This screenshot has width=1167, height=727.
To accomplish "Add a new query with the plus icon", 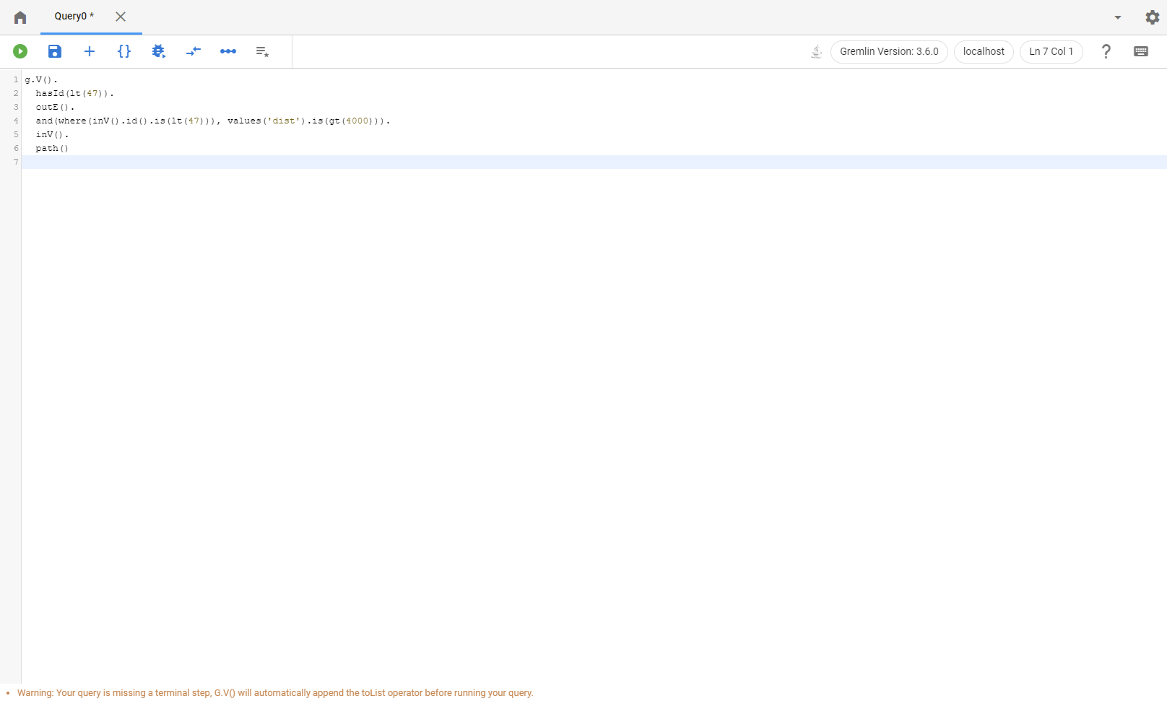I will pos(90,51).
